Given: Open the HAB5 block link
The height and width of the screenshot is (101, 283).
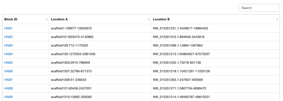Looking at the screenshot, I should (x=8, y=63).
